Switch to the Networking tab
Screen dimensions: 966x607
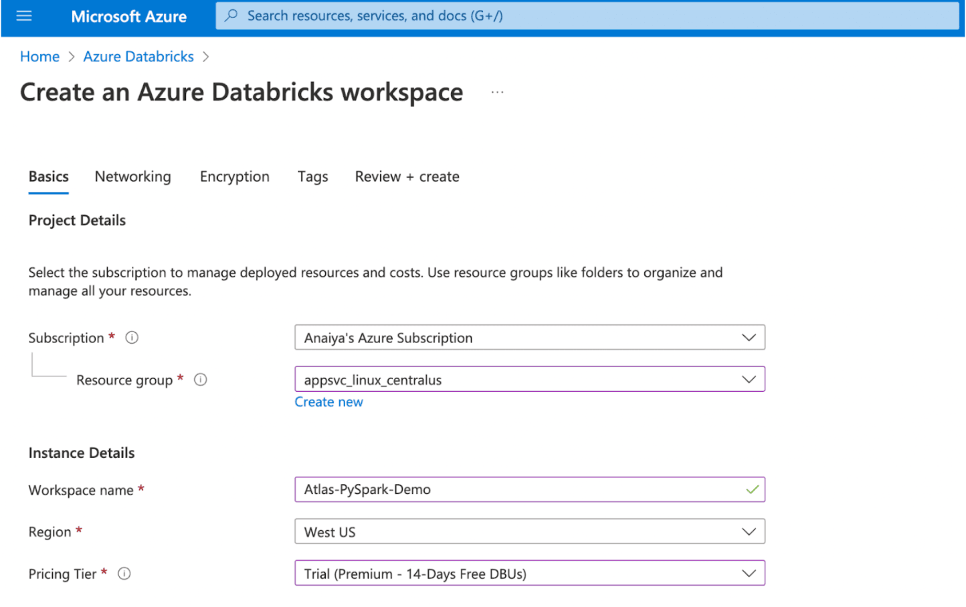click(x=132, y=177)
